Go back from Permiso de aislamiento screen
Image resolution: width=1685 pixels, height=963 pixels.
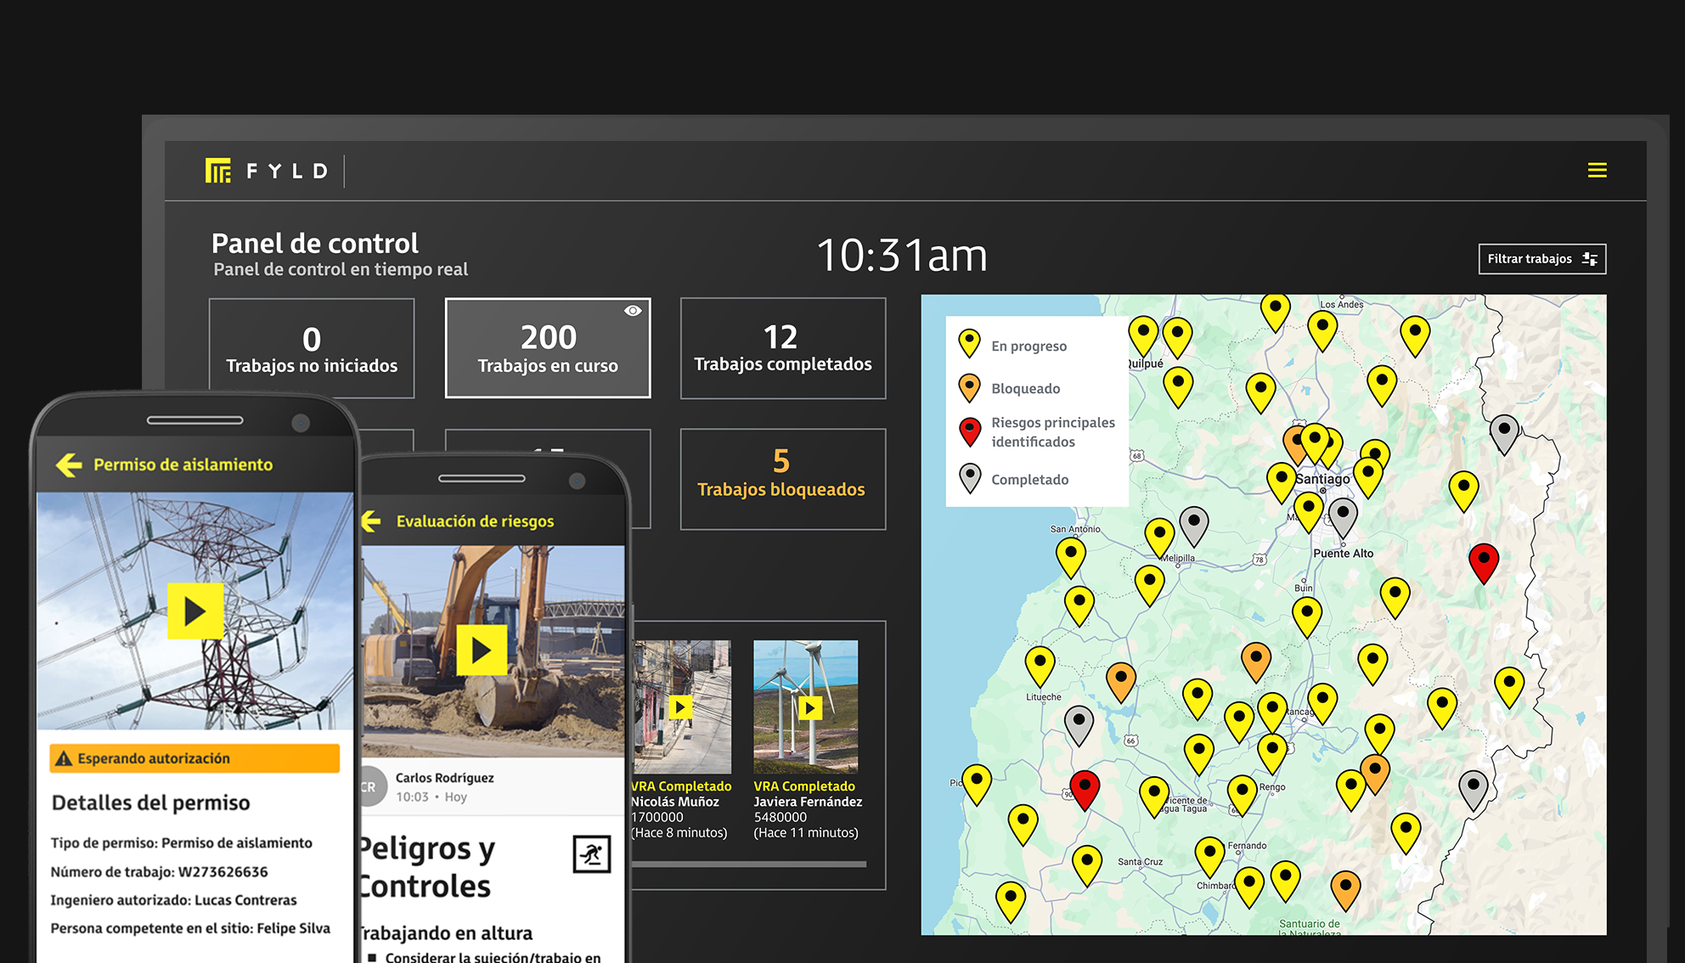[69, 465]
